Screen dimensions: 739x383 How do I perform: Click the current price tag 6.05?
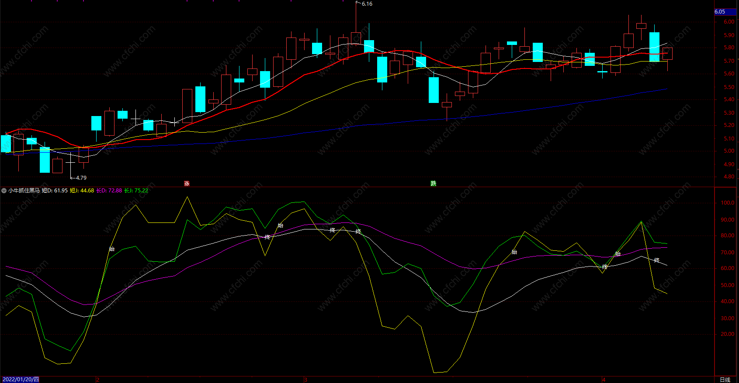pos(725,12)
